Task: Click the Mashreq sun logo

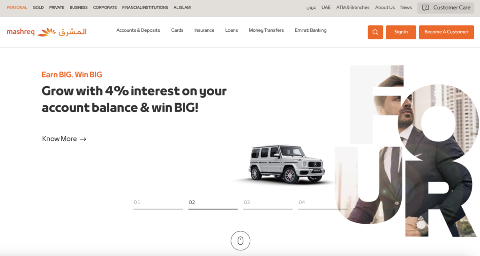Action: [x=47, y=32]
